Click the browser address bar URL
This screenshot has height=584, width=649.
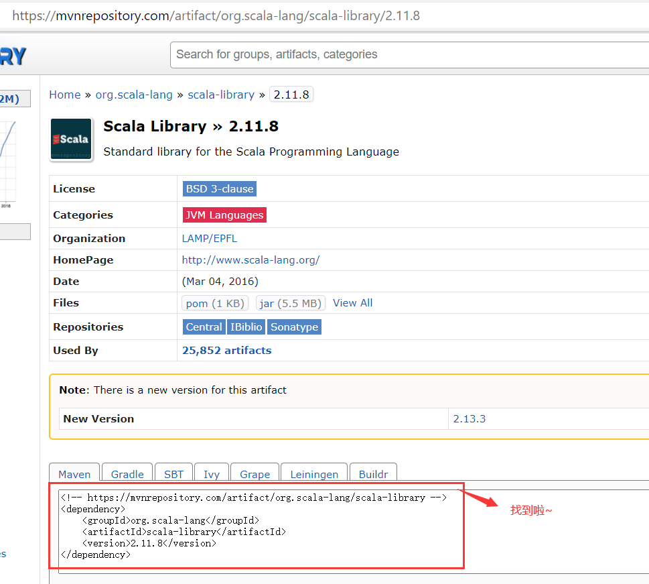[x=216, y=15]
